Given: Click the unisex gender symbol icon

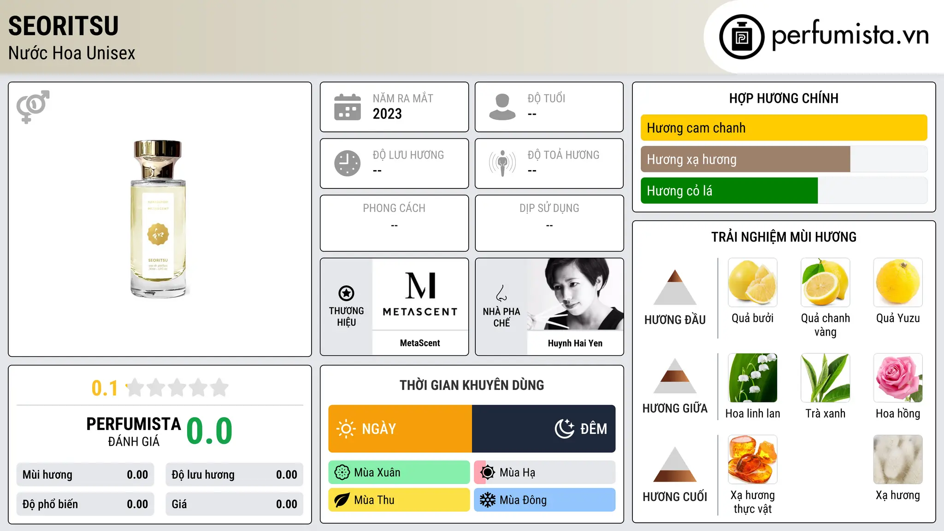Looking at the screenshot, I should (x=33, y=106).
